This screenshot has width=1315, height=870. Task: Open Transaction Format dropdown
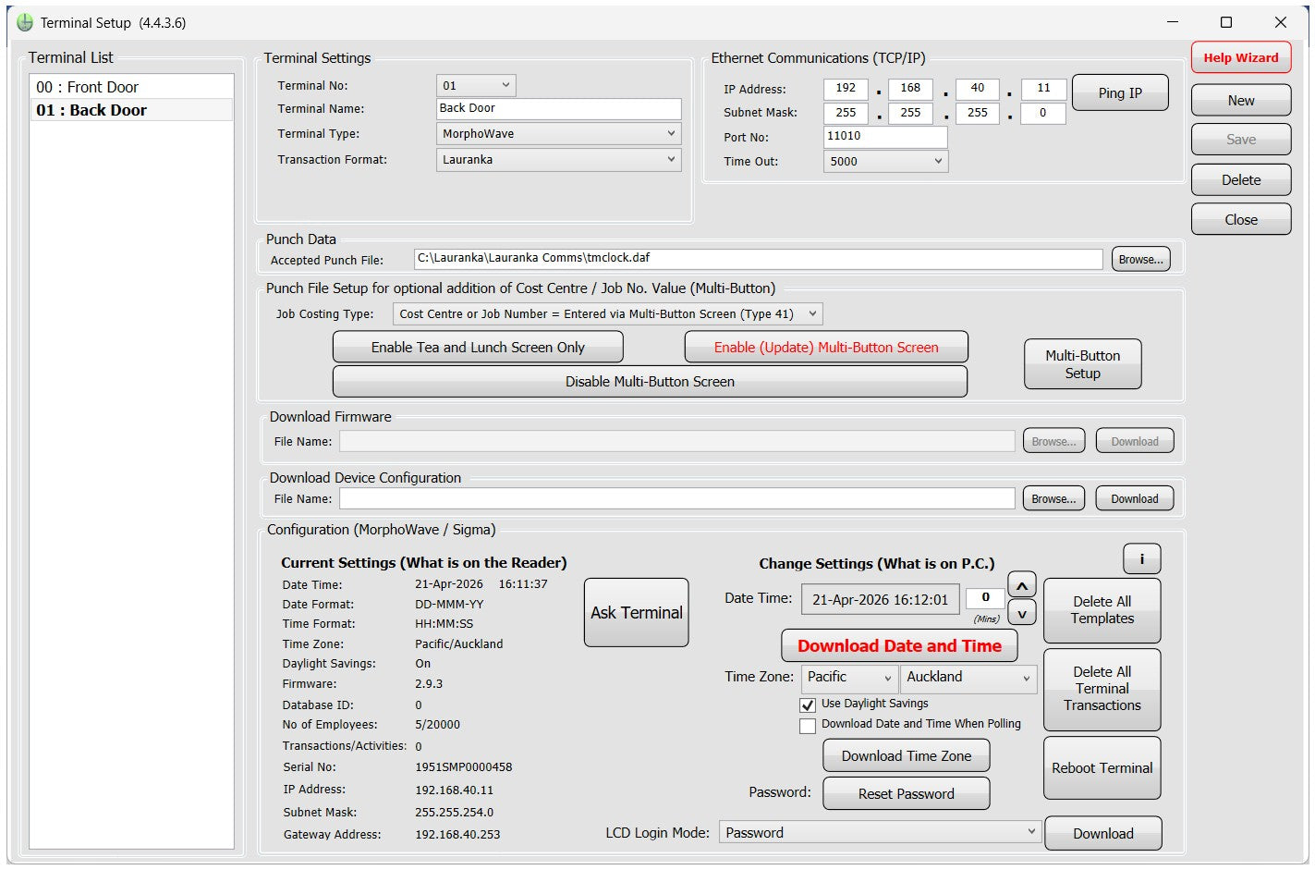click(559, 160)
